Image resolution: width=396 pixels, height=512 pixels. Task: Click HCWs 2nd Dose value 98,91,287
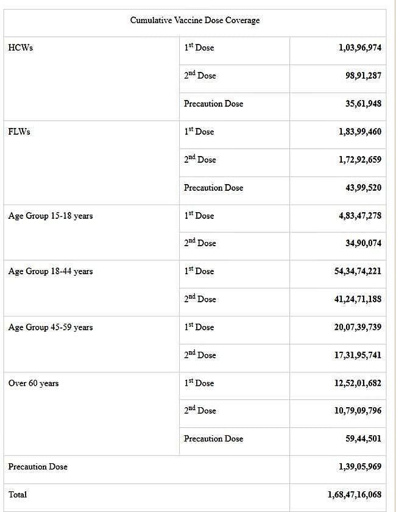click(363, 76)
